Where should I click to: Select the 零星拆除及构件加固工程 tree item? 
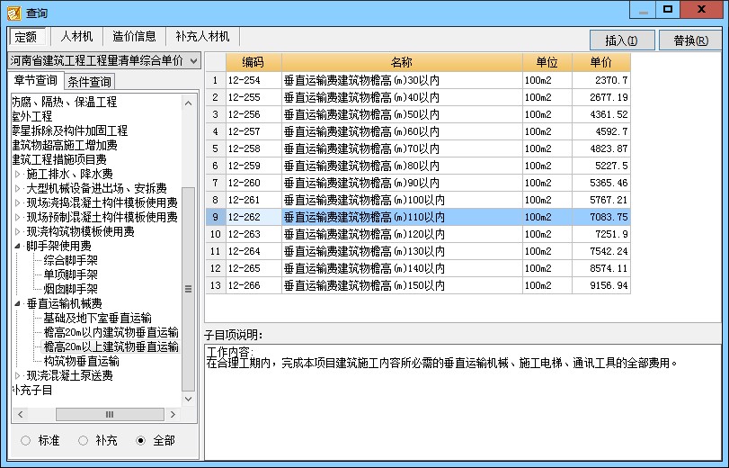70,130
